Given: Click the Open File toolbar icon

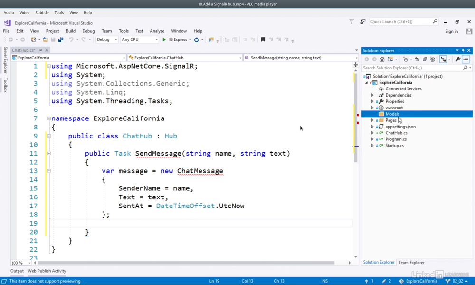Looking at the screenshot, I should point(45,40).
